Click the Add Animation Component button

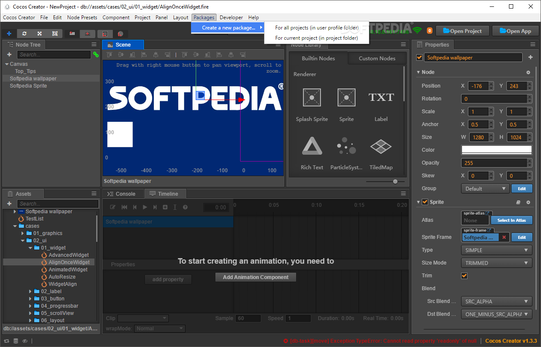tap(256, 277)
